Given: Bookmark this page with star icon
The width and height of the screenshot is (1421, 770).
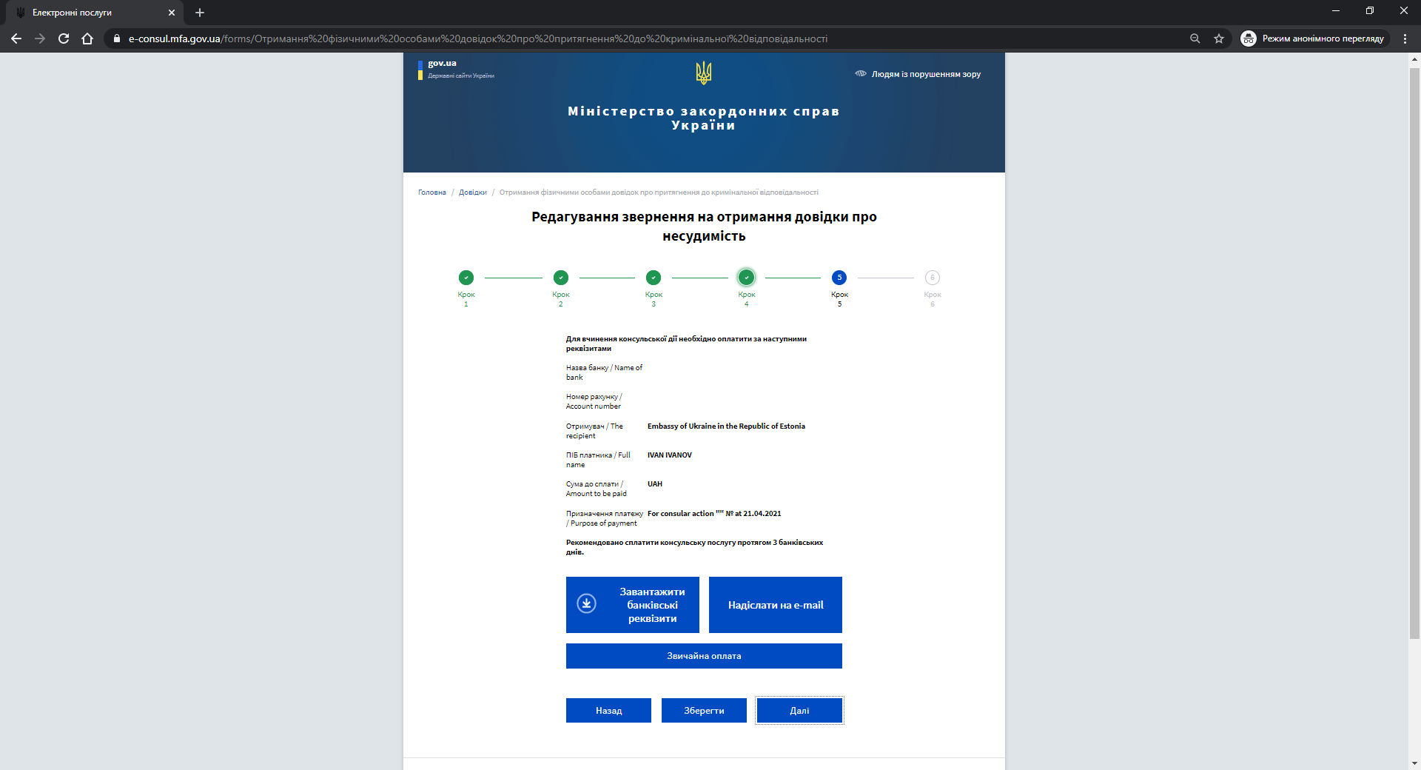Looking at the screenshot, I should coord(1219,38).
